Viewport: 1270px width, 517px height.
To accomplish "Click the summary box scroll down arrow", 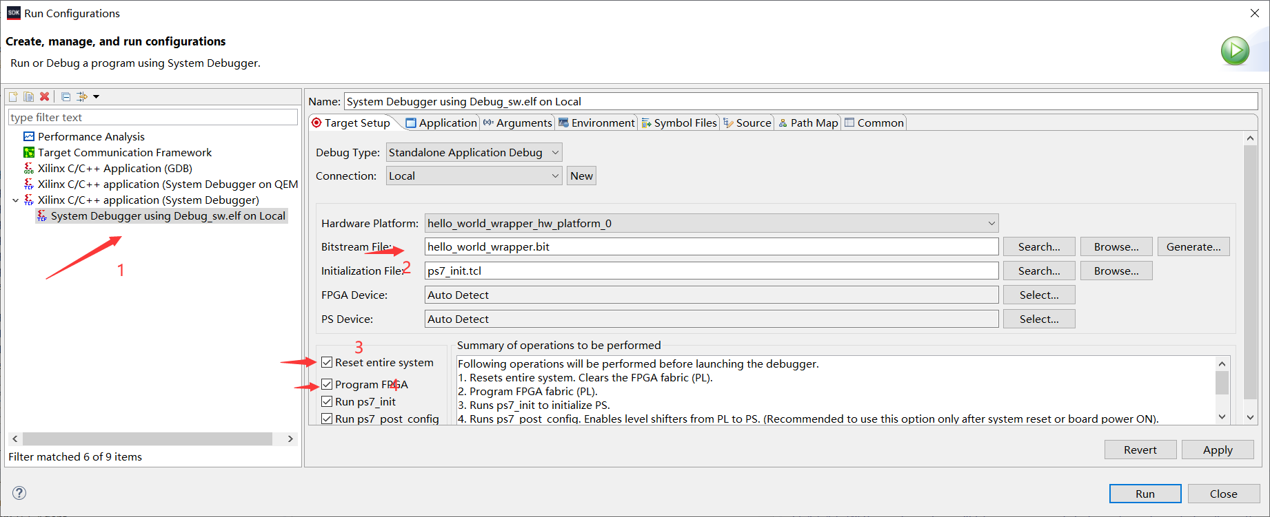I will click(1222, 416).
